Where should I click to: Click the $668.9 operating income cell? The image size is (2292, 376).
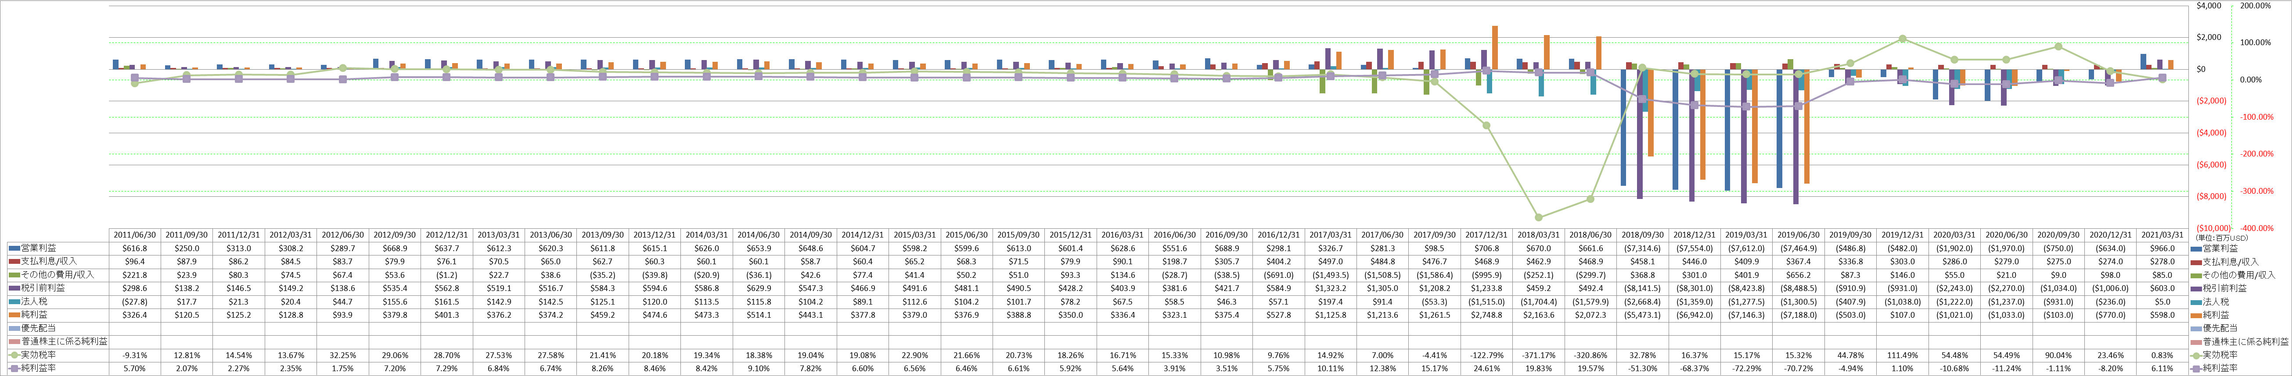pos(395,249)
